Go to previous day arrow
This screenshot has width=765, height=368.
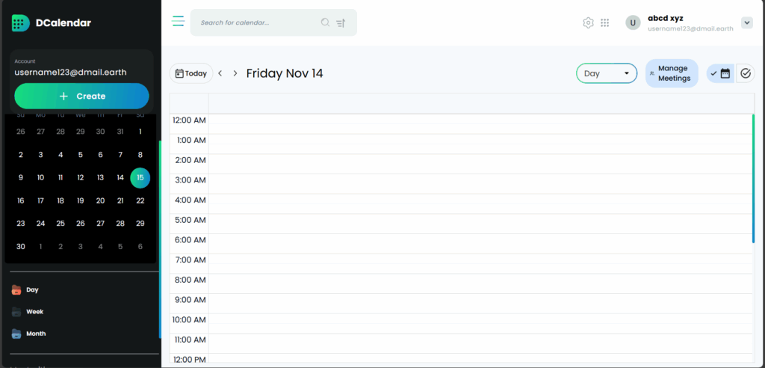(220, 73)
